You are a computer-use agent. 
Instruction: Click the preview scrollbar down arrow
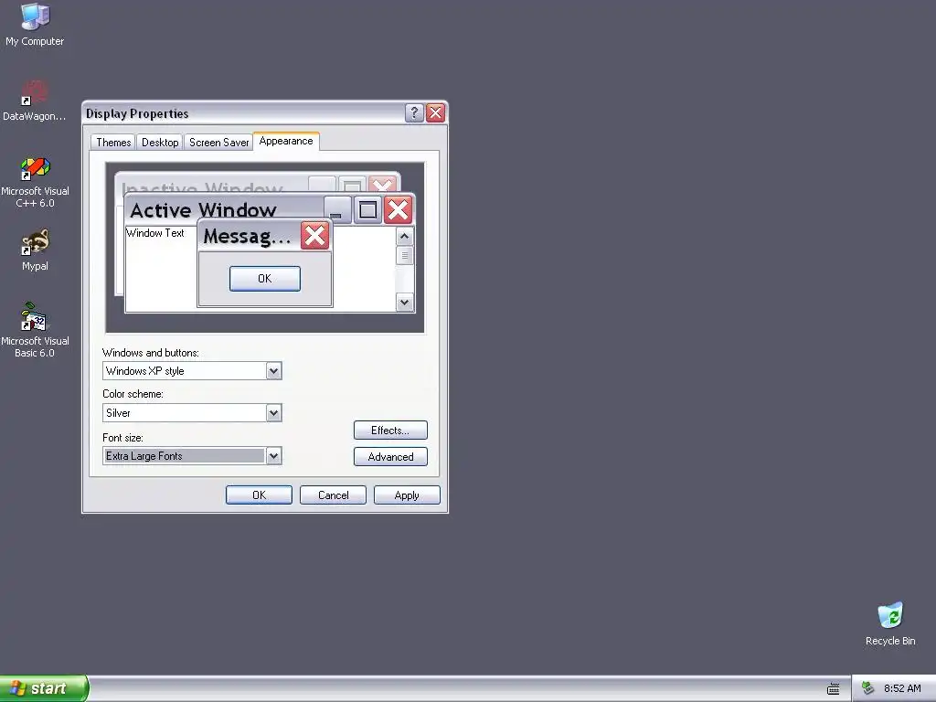pyautogui.click(x=405, y=302)
